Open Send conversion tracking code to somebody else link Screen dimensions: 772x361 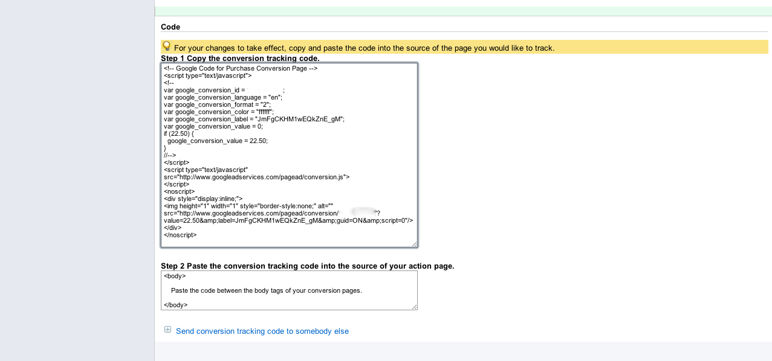click(262, 331)
